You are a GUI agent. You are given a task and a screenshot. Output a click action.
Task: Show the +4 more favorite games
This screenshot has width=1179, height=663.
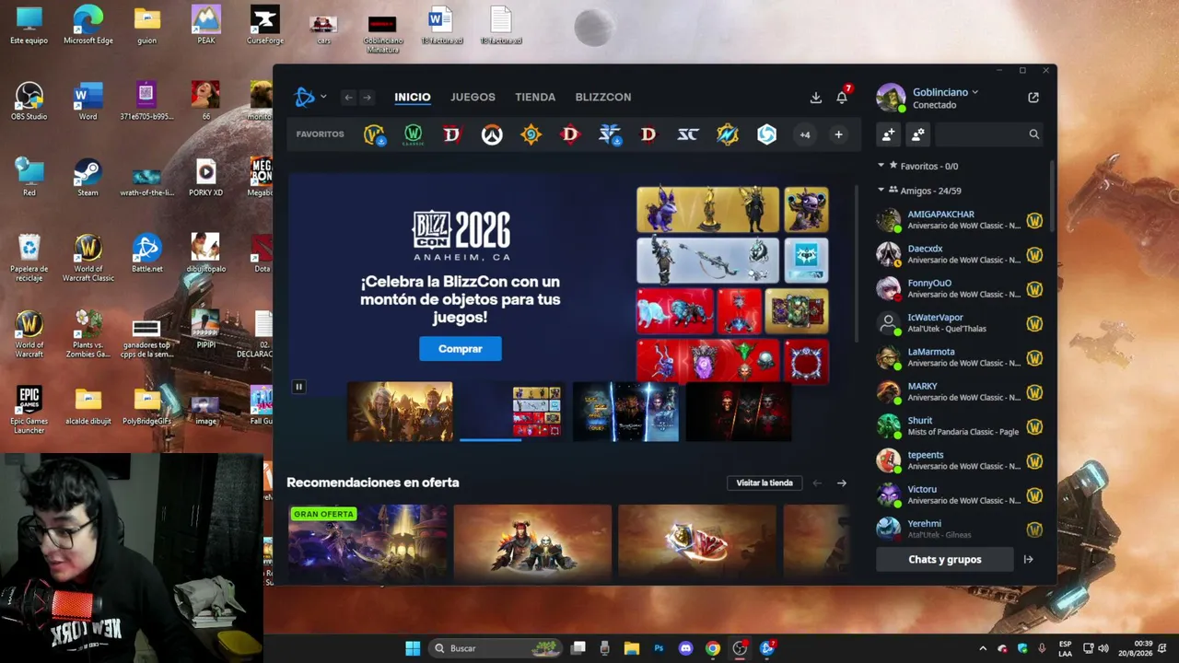pos(805,134)
